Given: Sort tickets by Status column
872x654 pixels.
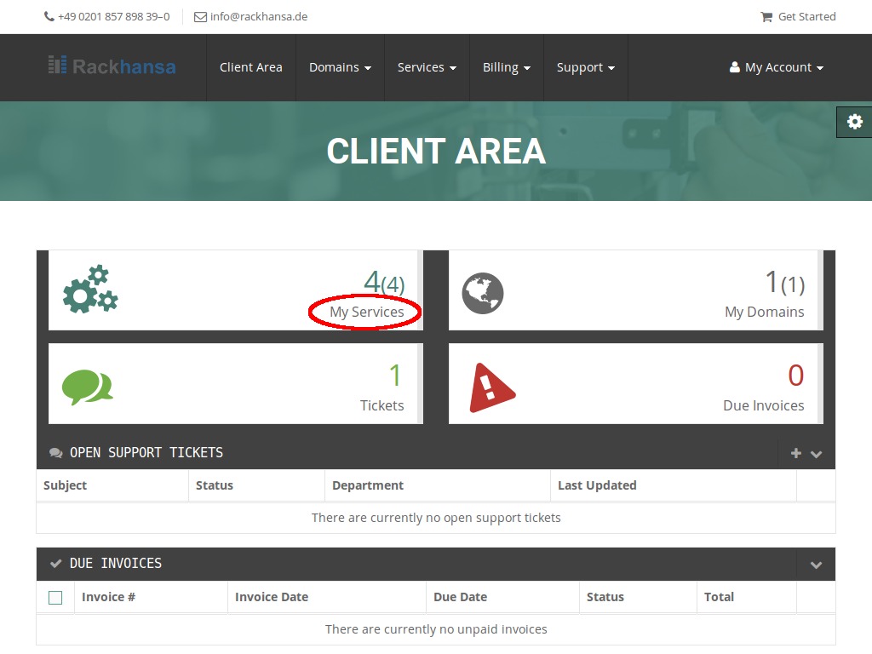Looking at the screenshot, I should 214,485.
